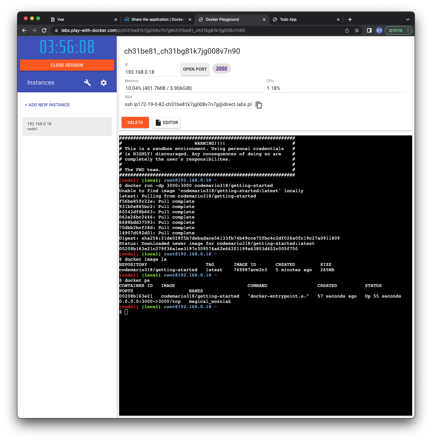Click container name magical_wozniak
The height and width of the screenshot is (441, 432).
click(x=210, y=302)
